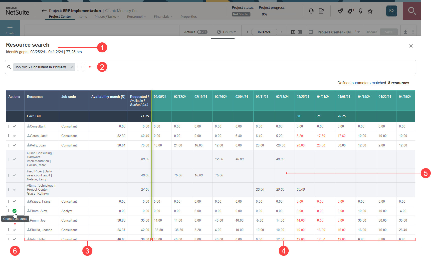Click the Discard button
The height and width of the screenshot is (256, 431).
click(x=371, y=32)
